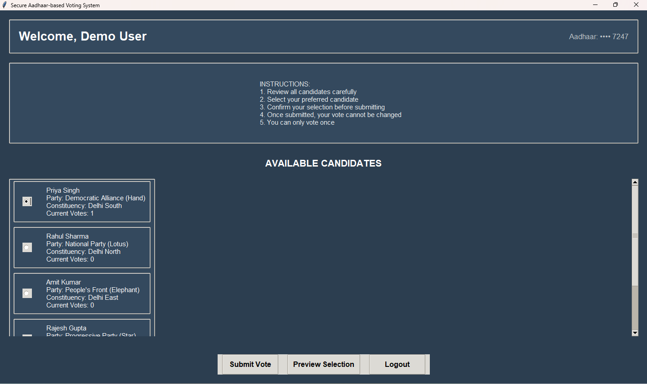Click the Rajesh Gupta candidate name
Viewport: 647px width, 384px height.
[66, 328]
